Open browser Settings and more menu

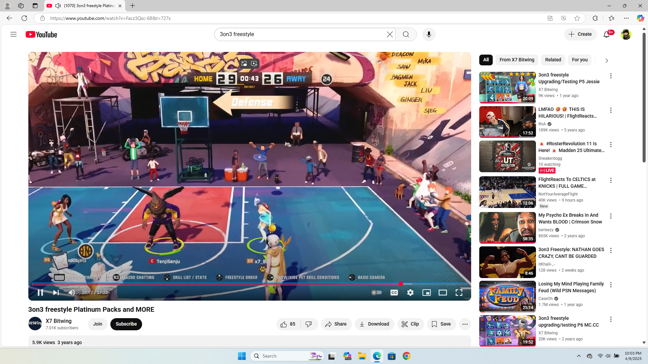tap(626, 18)
